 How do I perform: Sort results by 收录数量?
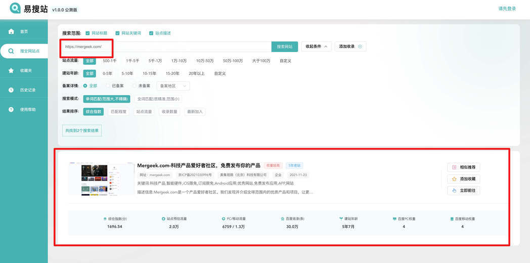pos(170,112)
